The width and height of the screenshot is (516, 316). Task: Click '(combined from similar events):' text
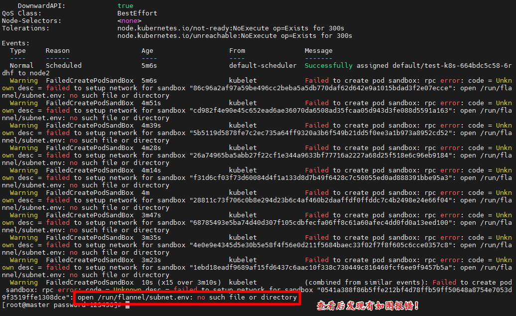[x=366, y=283]
